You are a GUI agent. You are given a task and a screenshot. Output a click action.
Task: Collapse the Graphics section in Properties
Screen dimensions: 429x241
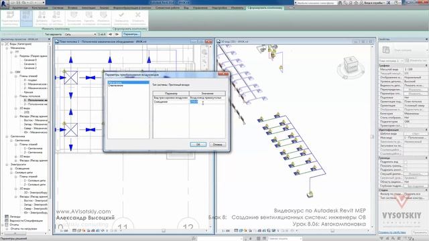[426, 66]
